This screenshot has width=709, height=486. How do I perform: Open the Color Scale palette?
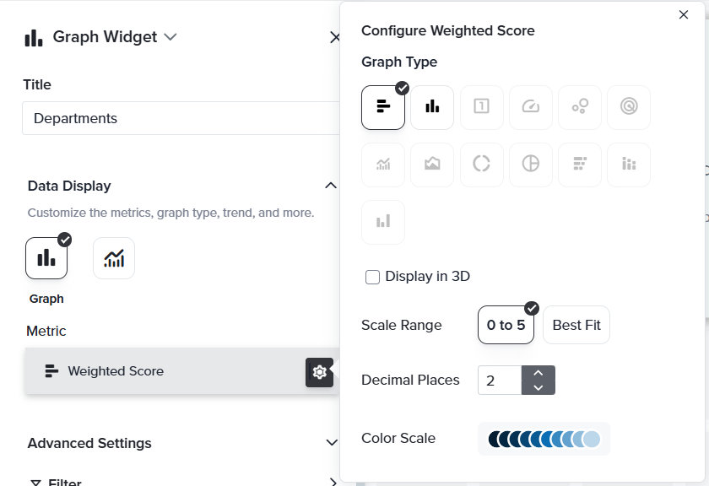pyautogui.click(x=544, y=439)
